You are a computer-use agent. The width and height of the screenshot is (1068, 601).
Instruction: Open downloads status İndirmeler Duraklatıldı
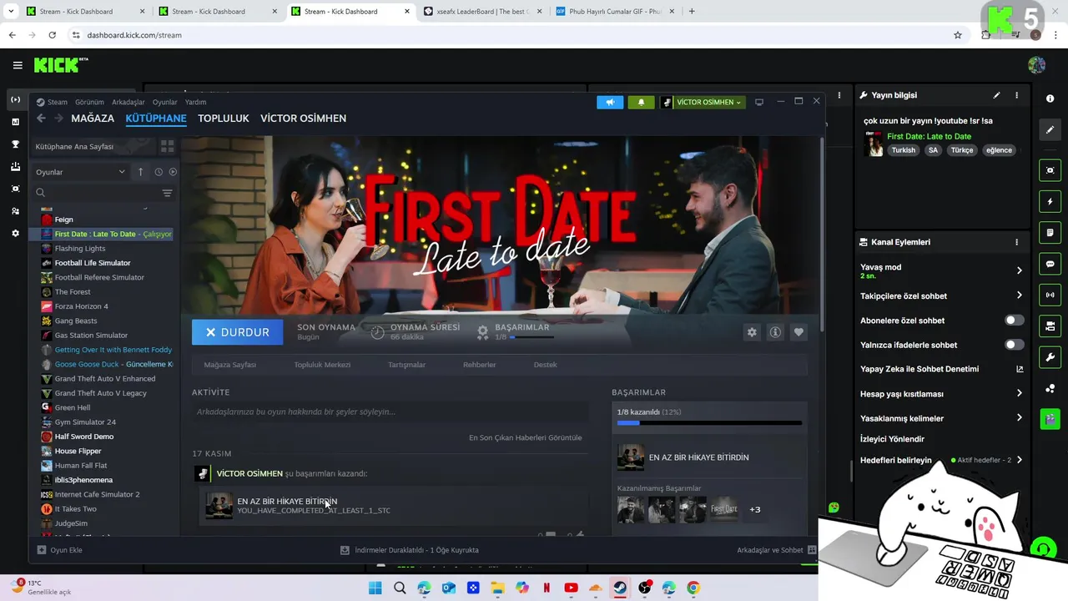click(409, 550)
